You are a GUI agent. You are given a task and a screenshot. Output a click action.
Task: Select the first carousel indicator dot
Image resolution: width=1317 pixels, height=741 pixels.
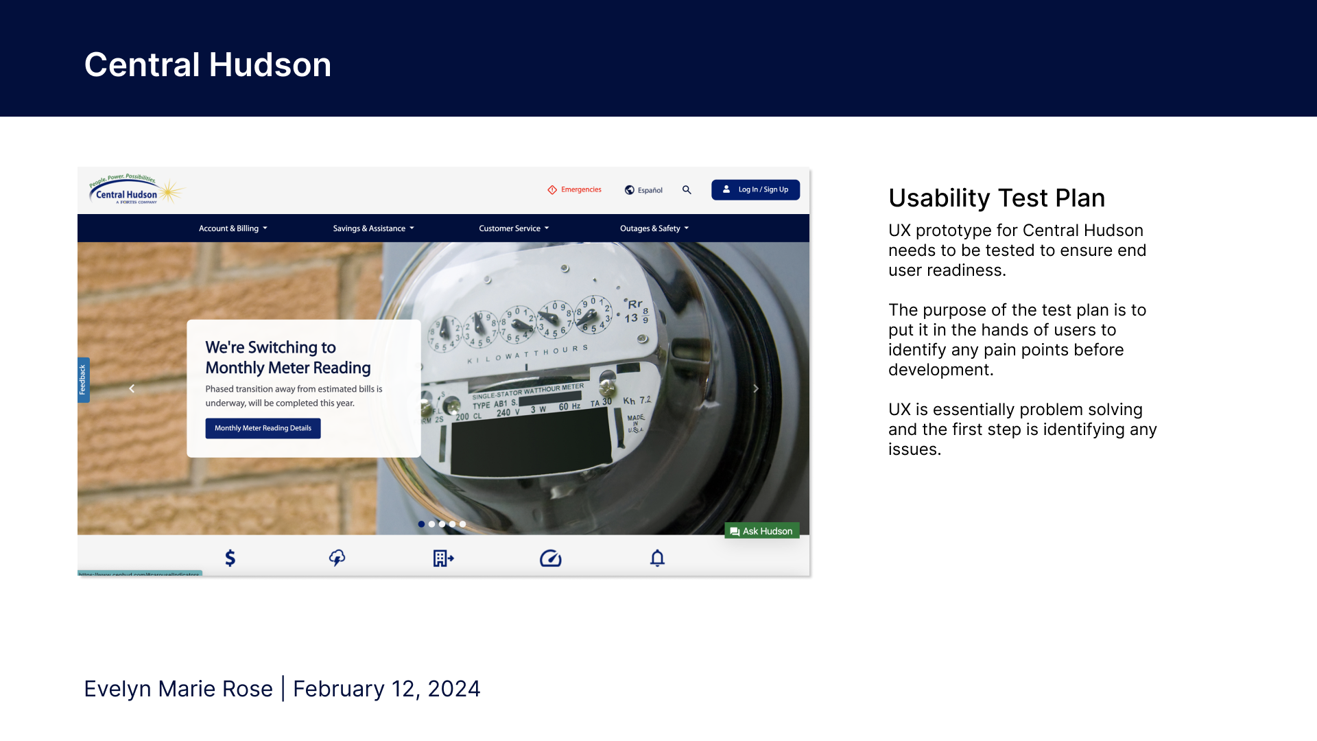pos(421,524)
